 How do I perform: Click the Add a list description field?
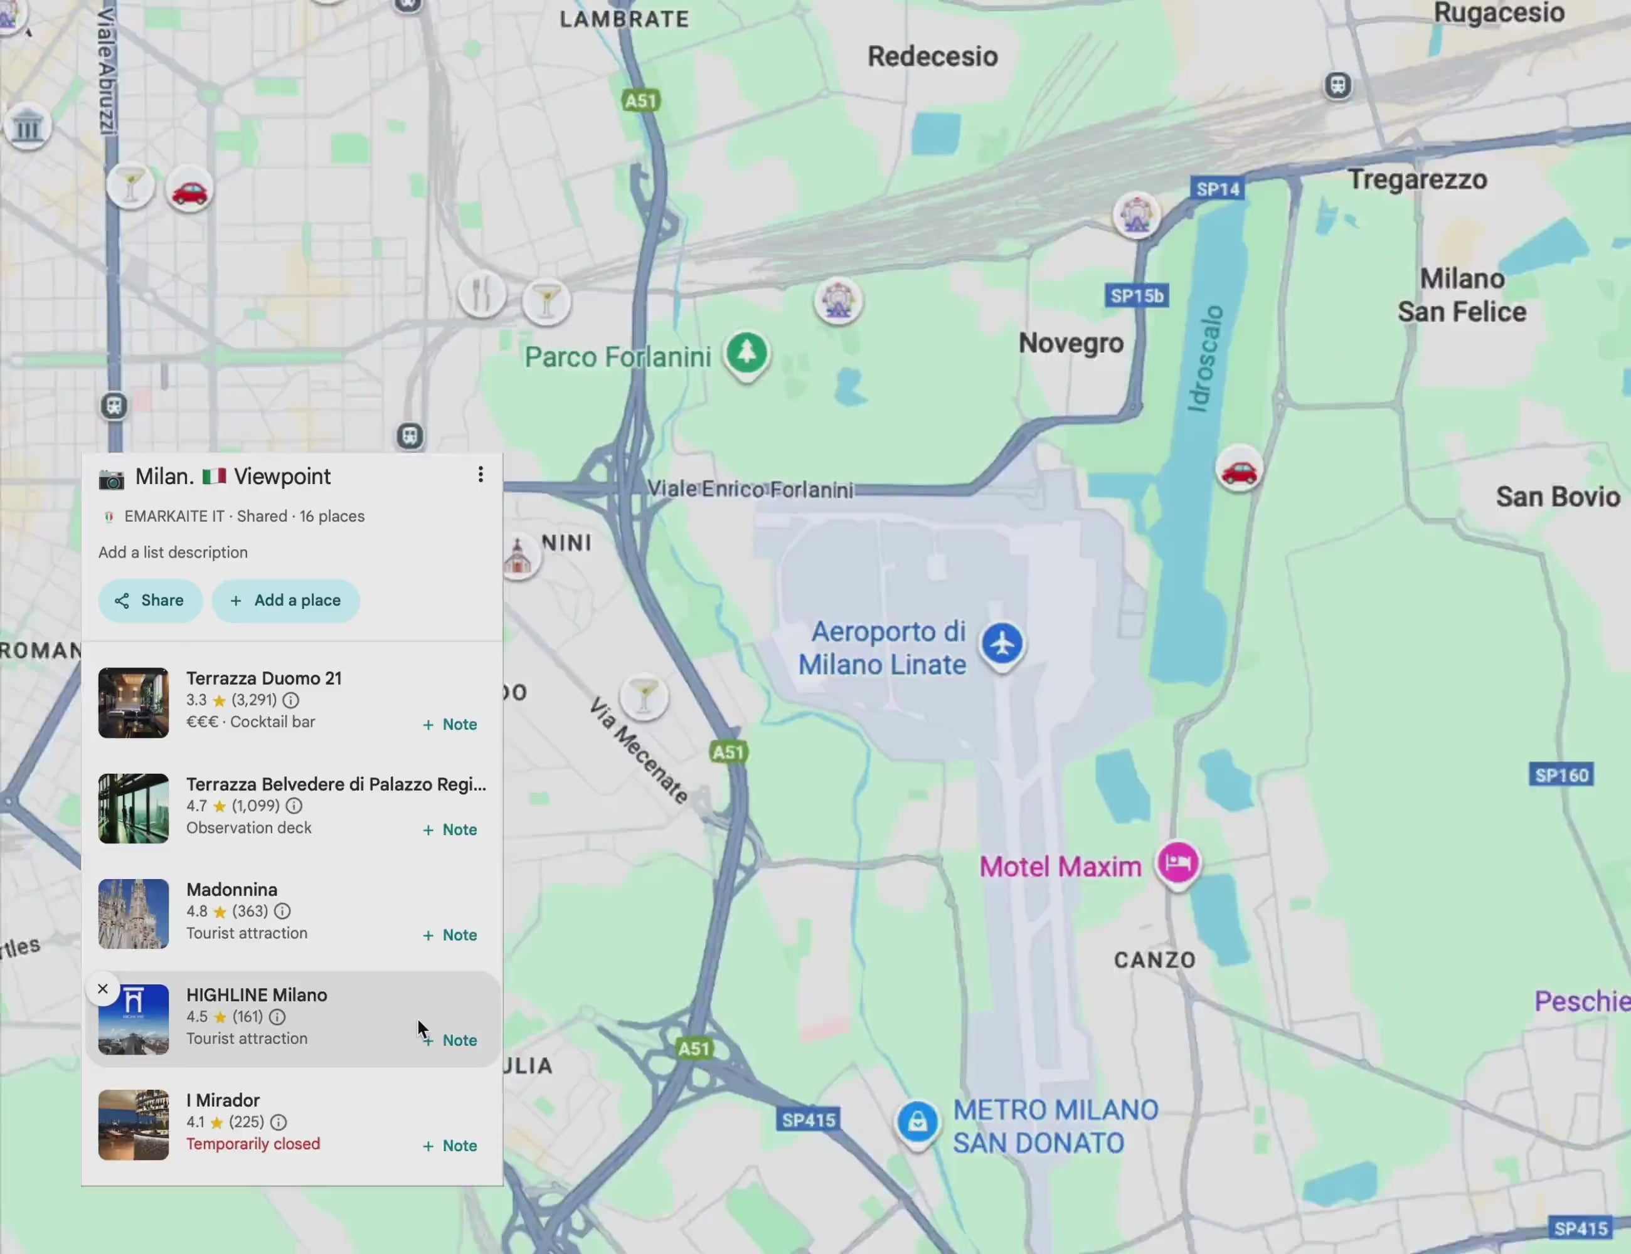click(173, 552)
